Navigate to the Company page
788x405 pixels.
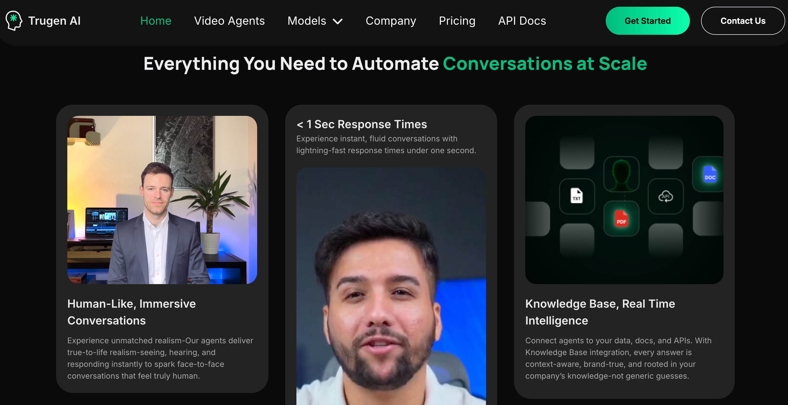(x=390, y=21)
